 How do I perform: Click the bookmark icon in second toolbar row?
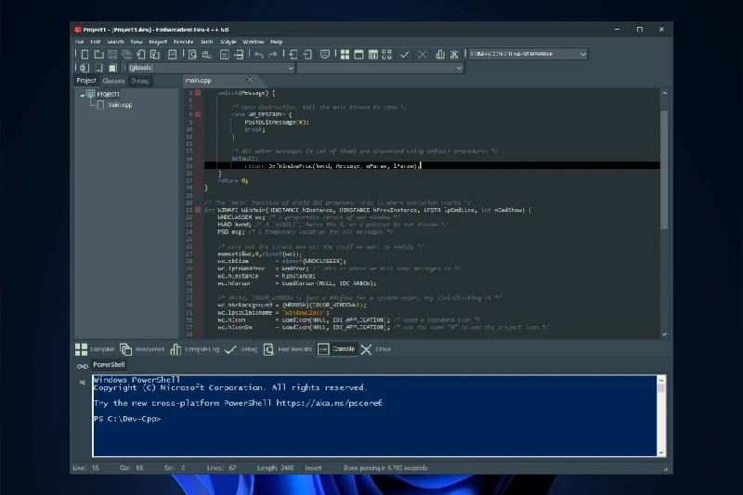coord(98,68)
